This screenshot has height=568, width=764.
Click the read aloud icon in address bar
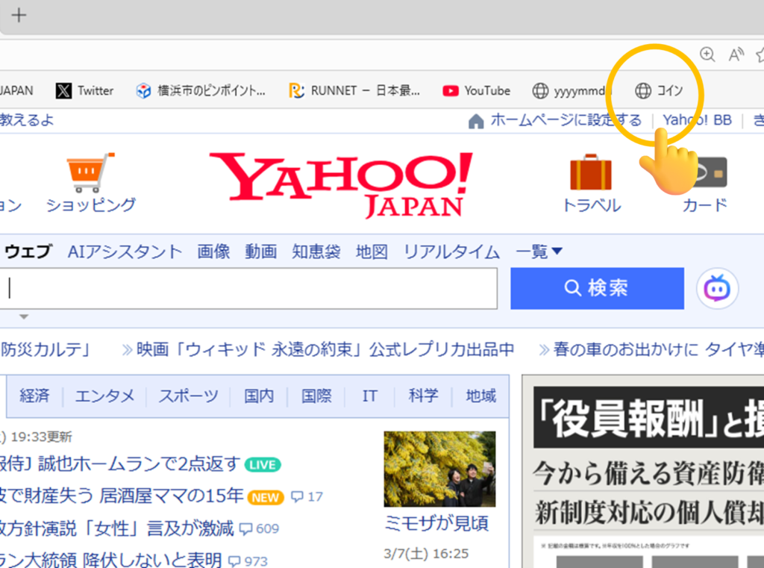[736, 54]
